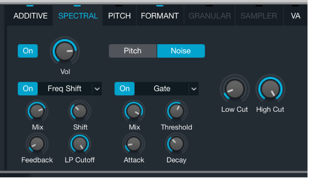Viewport: 309px width, 178px height.
Task: Turn off the Gate effect On button
Action: pos(124,89)
